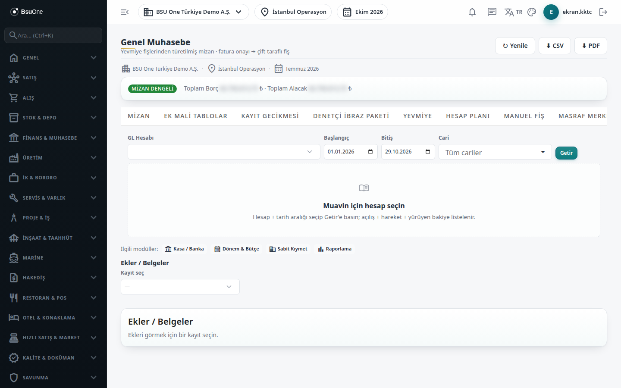This screenshot has width=621, height=388.
Task: Expand the Genel sidebar section
Action: click(x=53, y=58)
